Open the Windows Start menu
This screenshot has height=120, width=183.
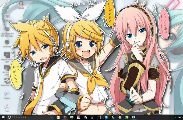click(x=3, y=117)
